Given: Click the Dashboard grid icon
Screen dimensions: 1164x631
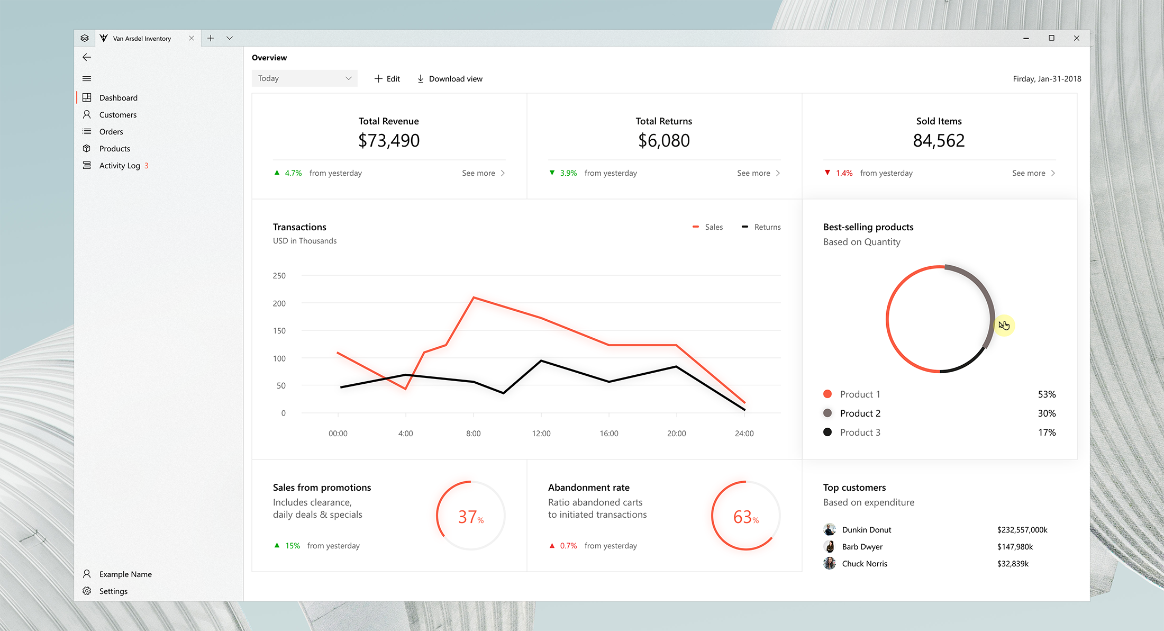Looking at the screenshot, I should [87, 97].
